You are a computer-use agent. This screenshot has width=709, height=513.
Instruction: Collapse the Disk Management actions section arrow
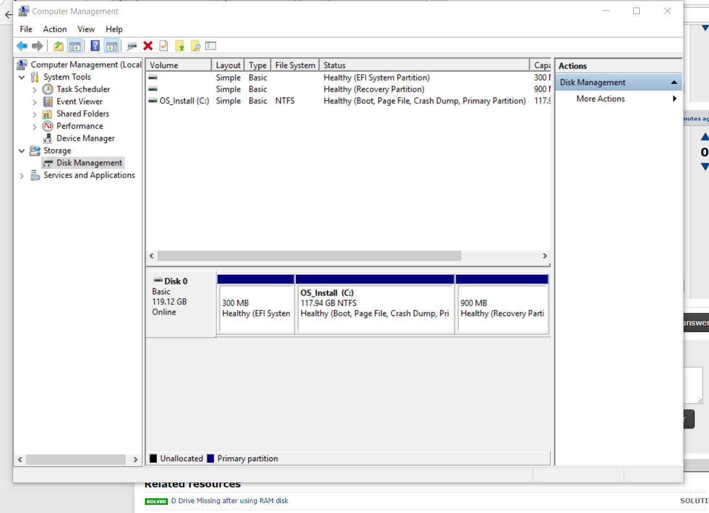(x=674, y=82)
